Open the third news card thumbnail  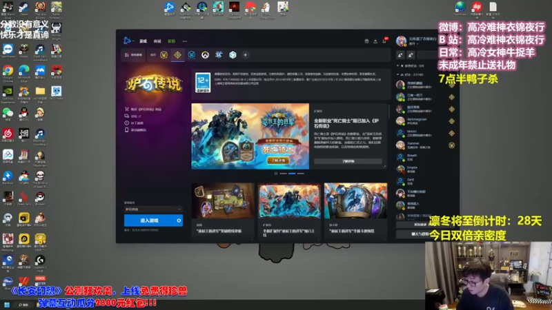click(355, 200)
